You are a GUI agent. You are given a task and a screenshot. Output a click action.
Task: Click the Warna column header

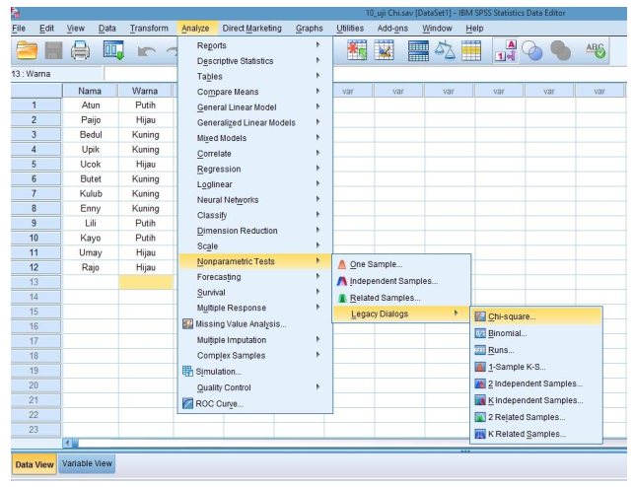pos(145,91)
